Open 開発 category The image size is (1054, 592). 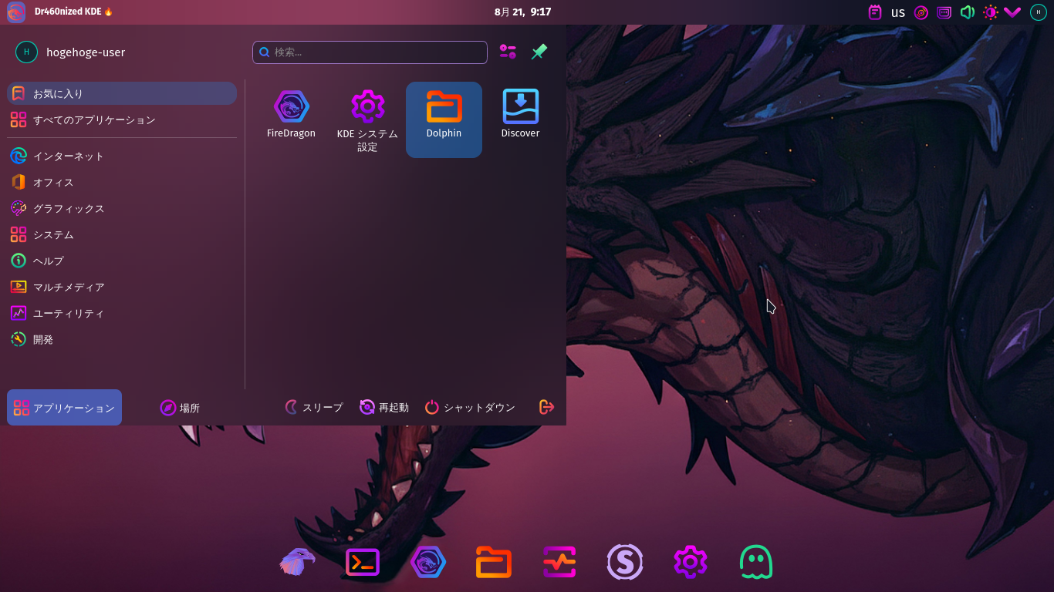coord(122,339)
